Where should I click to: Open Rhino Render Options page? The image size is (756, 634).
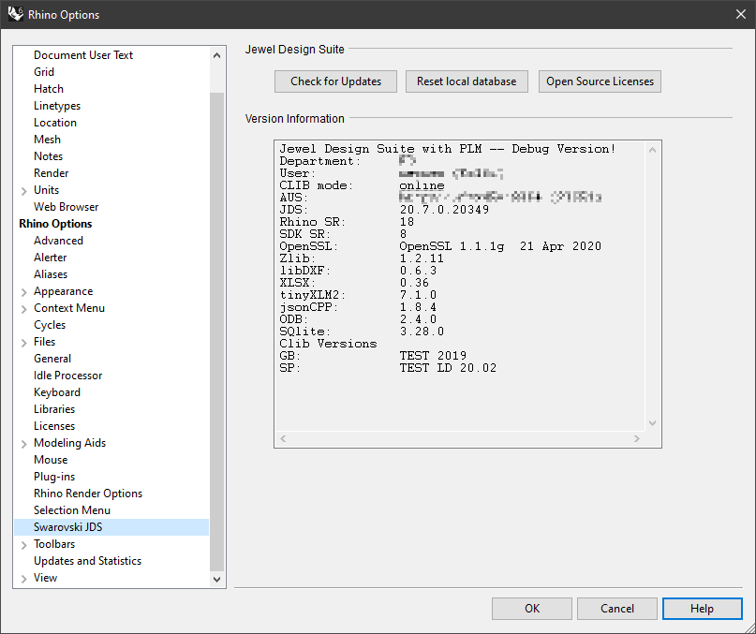88,494
